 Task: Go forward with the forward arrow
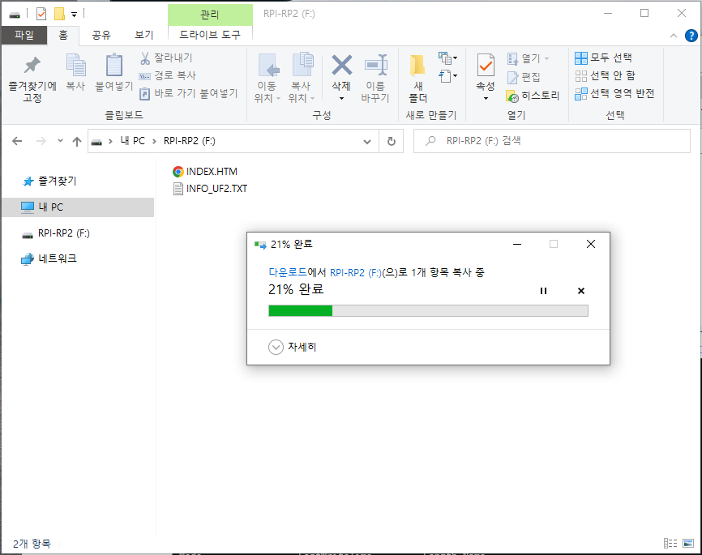point(41,141)
